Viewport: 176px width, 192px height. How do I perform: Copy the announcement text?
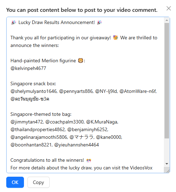(39, 182)
